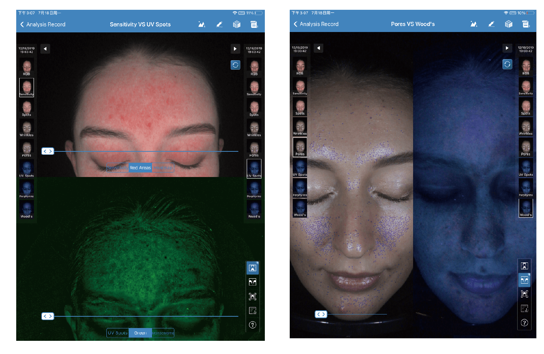Click the left arrow above RGB thumbnail
The image size is (544, 354).
coord(45,49)
